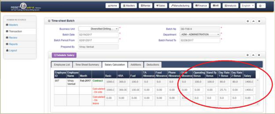Screen dimensions: 275x114
Task: Click the Time-sheet Batch panel settings icon
Action: pyautogui.click(x=248, y=21)
